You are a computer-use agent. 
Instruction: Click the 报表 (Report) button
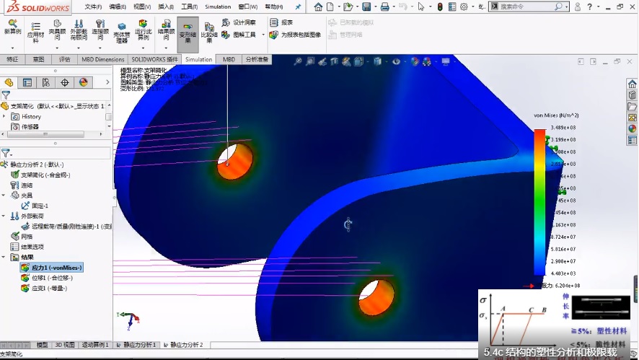(281, 22)
